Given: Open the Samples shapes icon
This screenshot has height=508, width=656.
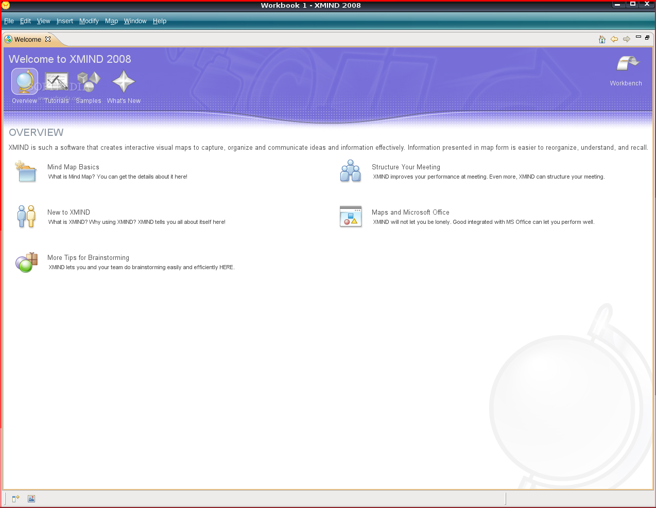Looking at the screenshot, I should click(x=89, y=81).
